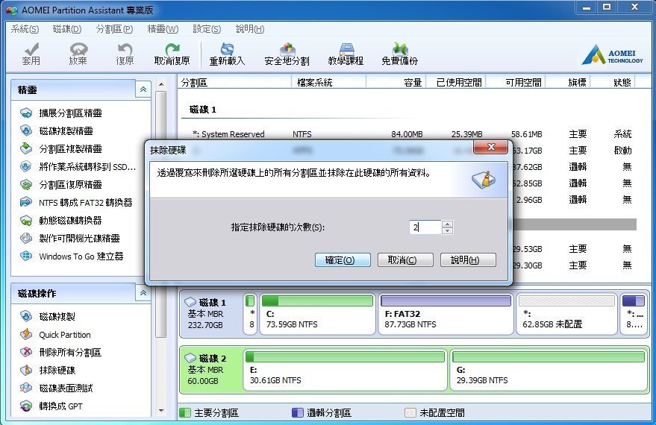Click the Free Space (可用空間) column header
The height and width of the screenshot is (425, 656).
point(516,82)
